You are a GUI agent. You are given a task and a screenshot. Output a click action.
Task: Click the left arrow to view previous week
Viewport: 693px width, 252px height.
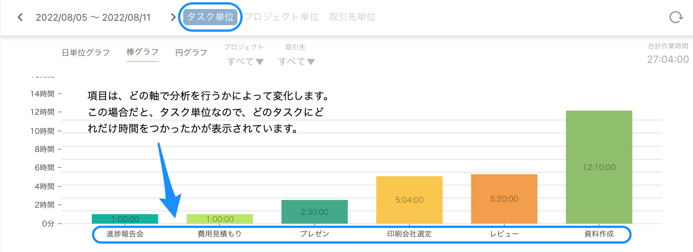coord(20,17)
